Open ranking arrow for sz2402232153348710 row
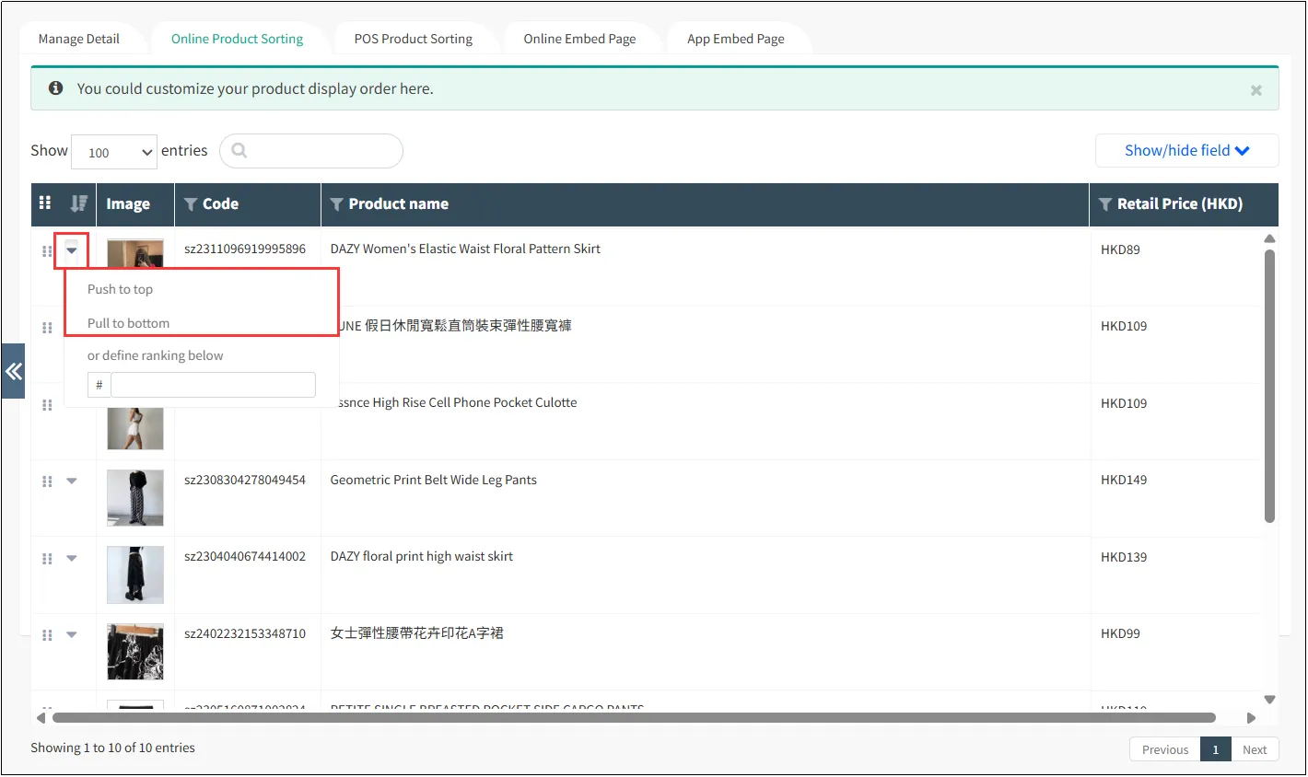The width and height of the screenshot is (1308, 777). [72, 634]
